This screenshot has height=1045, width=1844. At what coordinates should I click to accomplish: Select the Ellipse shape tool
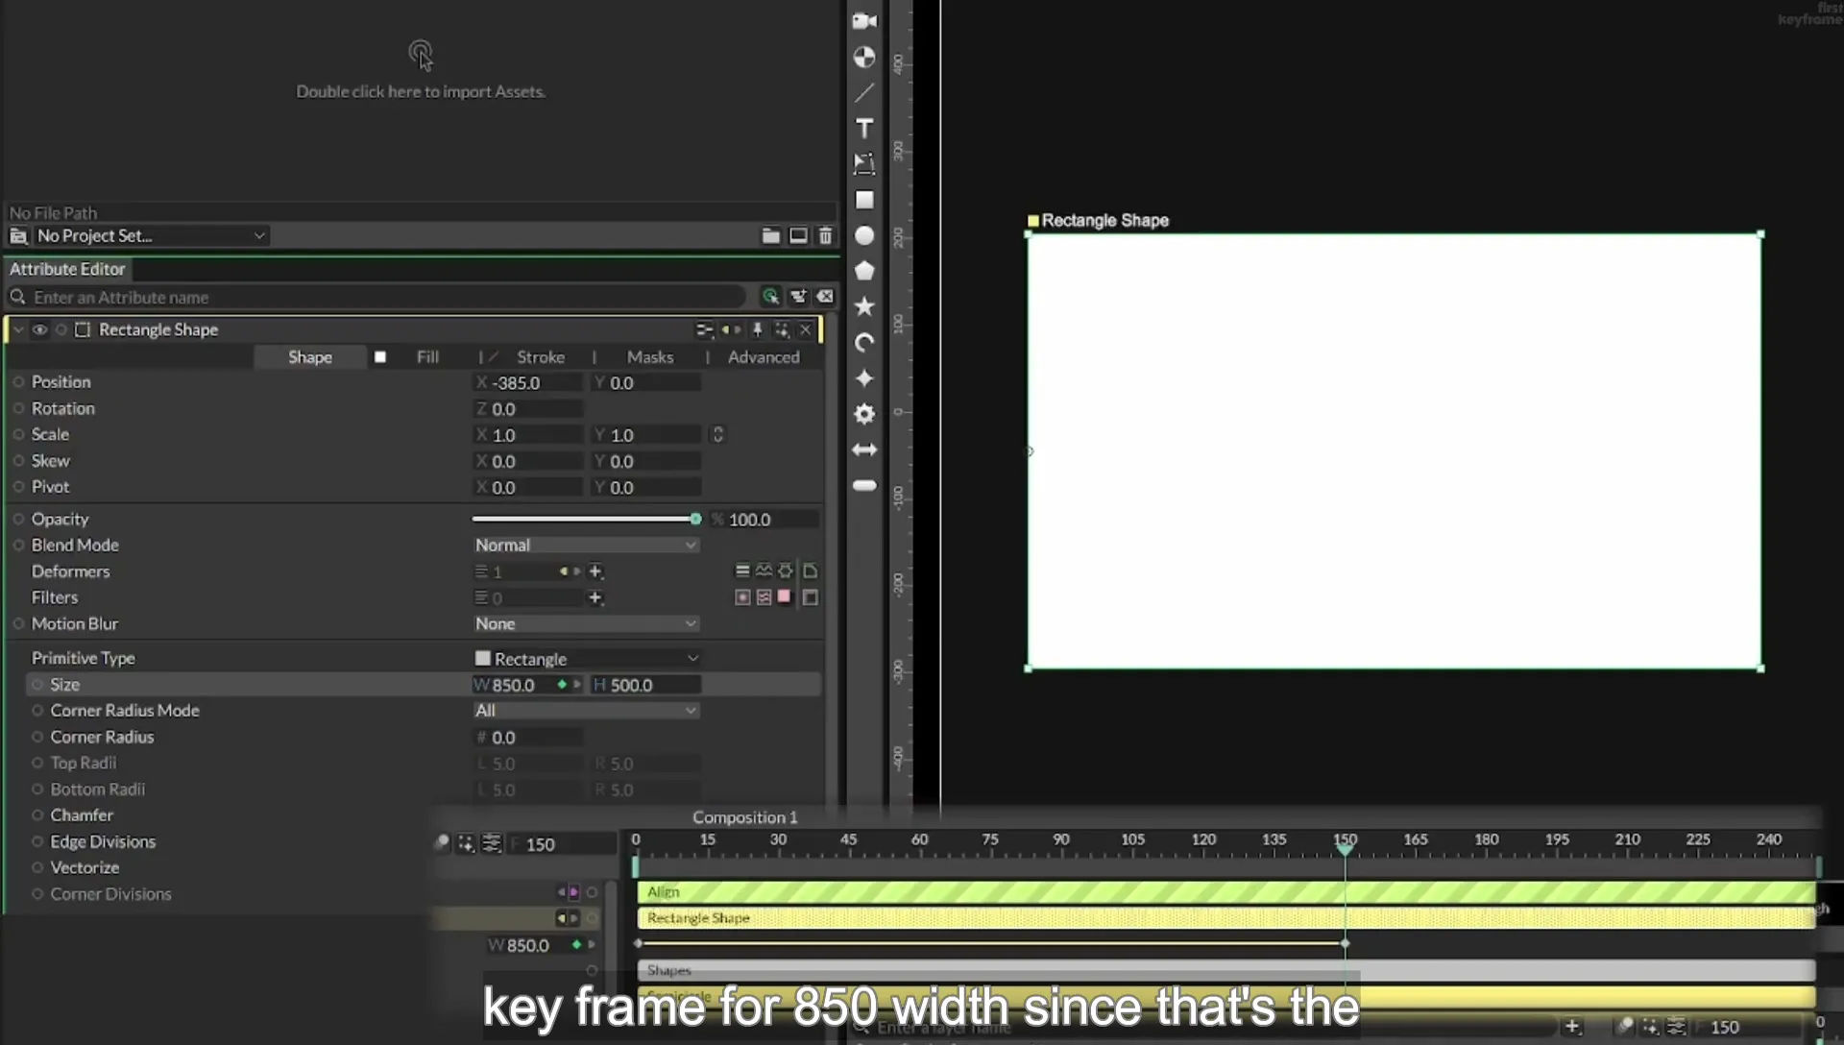pos(864,235)
